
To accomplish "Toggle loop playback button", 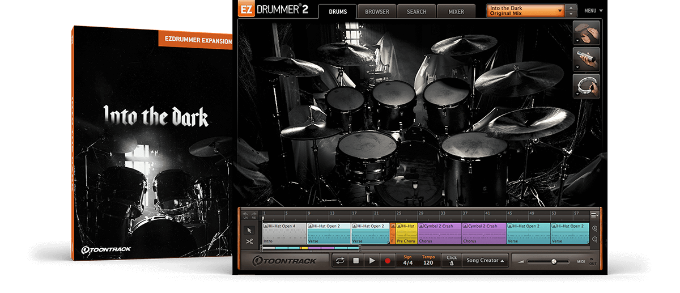I will [x=340, y=261].
